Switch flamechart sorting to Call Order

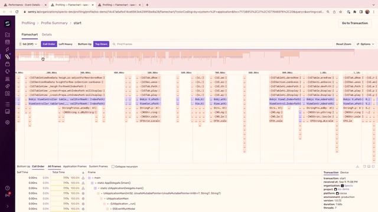[x=49, y=44]
